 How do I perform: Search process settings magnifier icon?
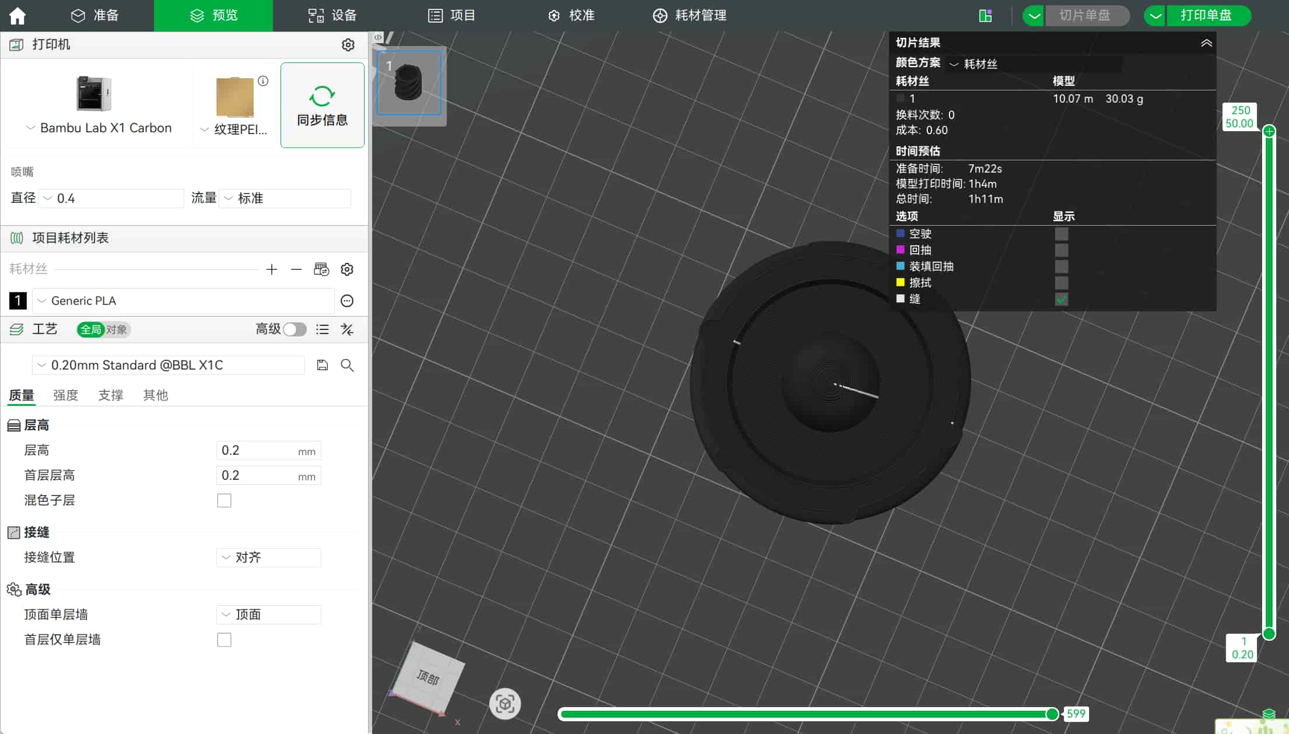coord(347,365)
